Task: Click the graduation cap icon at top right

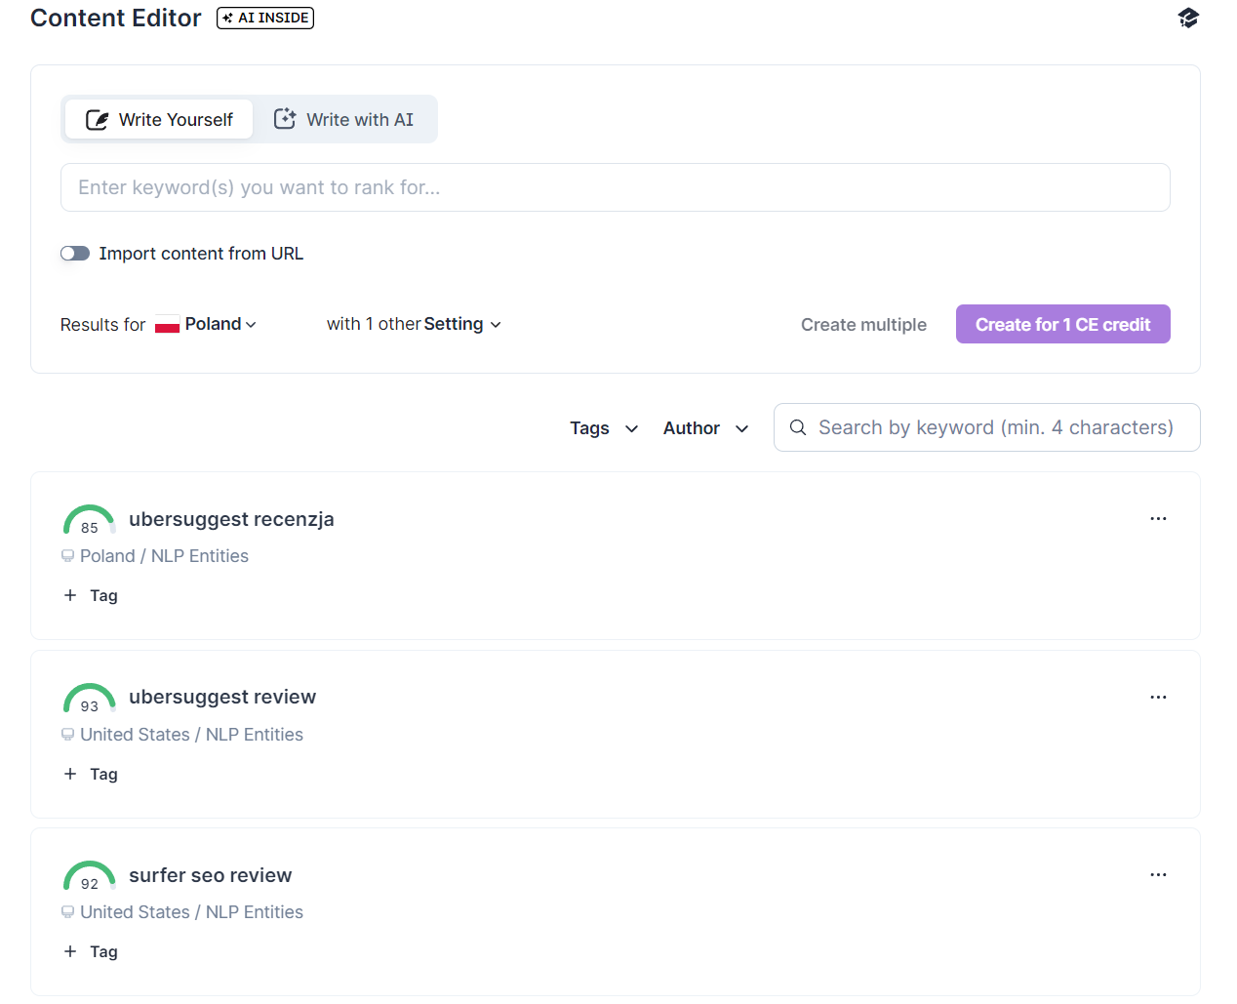Action: tap(1187, 18)
